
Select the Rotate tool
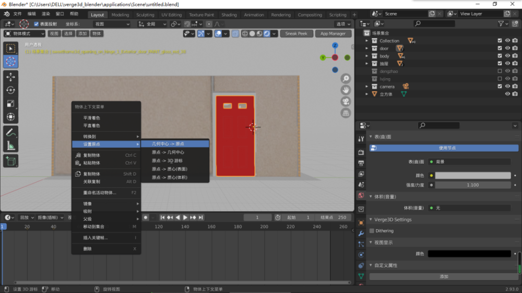point(10,90)
